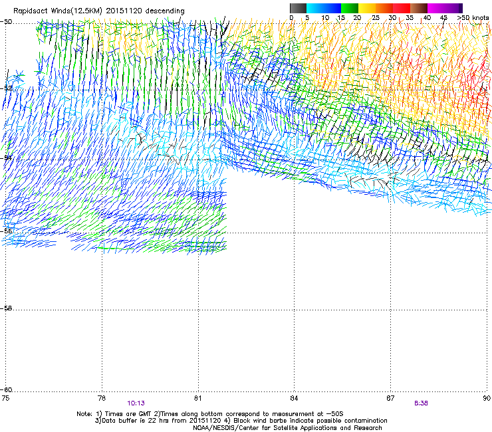Click the brown 35-40 knots legend swatch
492x432 pixels.
click(x=419, y=8)
